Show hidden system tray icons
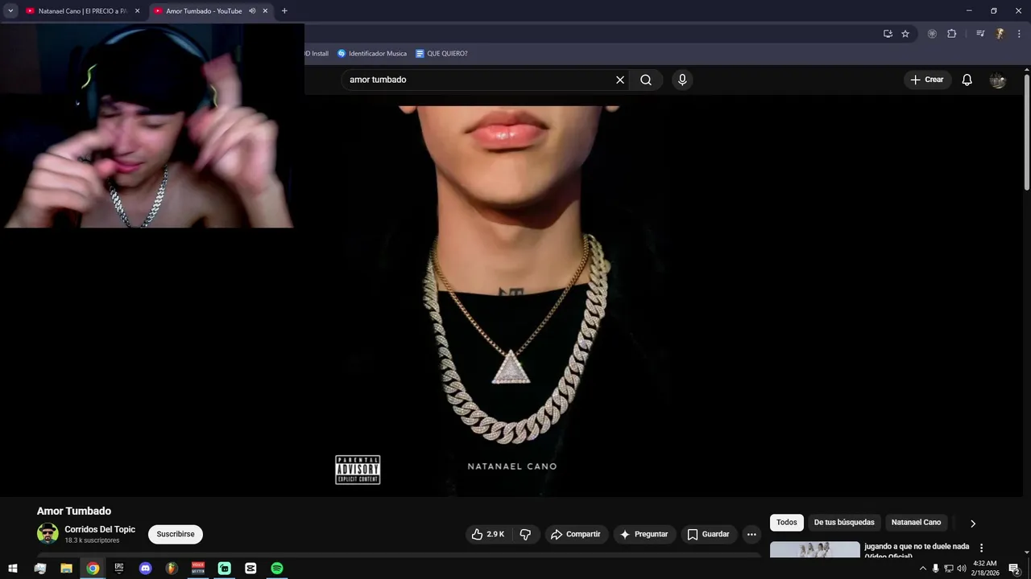 pyautogui.click(x=923, y=569)
